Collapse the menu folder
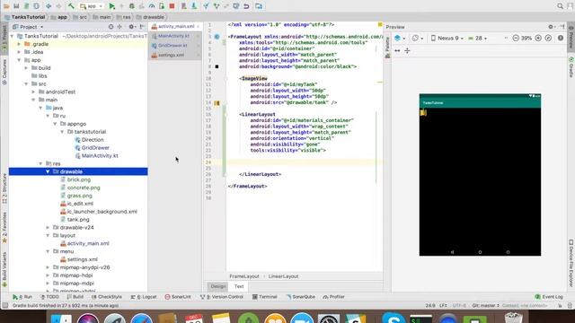This screenshot has height=323, width=575. click(x=48, y=251)
